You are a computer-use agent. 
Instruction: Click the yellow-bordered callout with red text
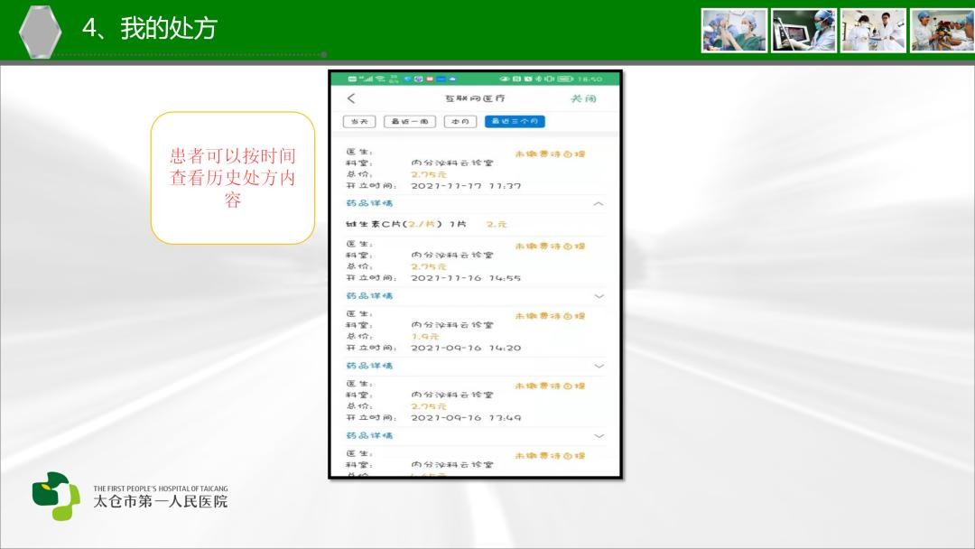(233, 178)
